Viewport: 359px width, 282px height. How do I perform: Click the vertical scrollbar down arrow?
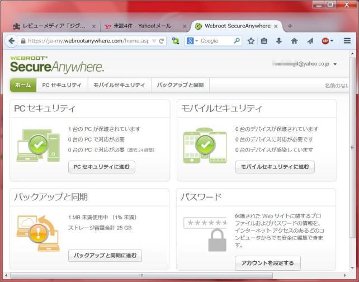pyautogui.click(x=352, y=268)
